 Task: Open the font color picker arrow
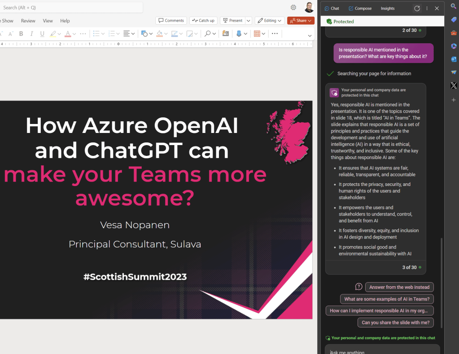[x=74, y=34]
